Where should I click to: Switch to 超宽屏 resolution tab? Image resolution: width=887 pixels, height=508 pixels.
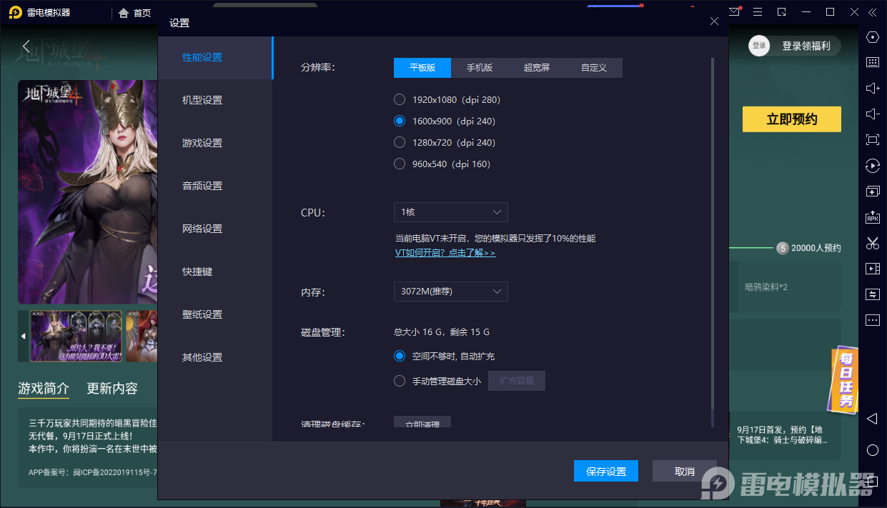537,68
